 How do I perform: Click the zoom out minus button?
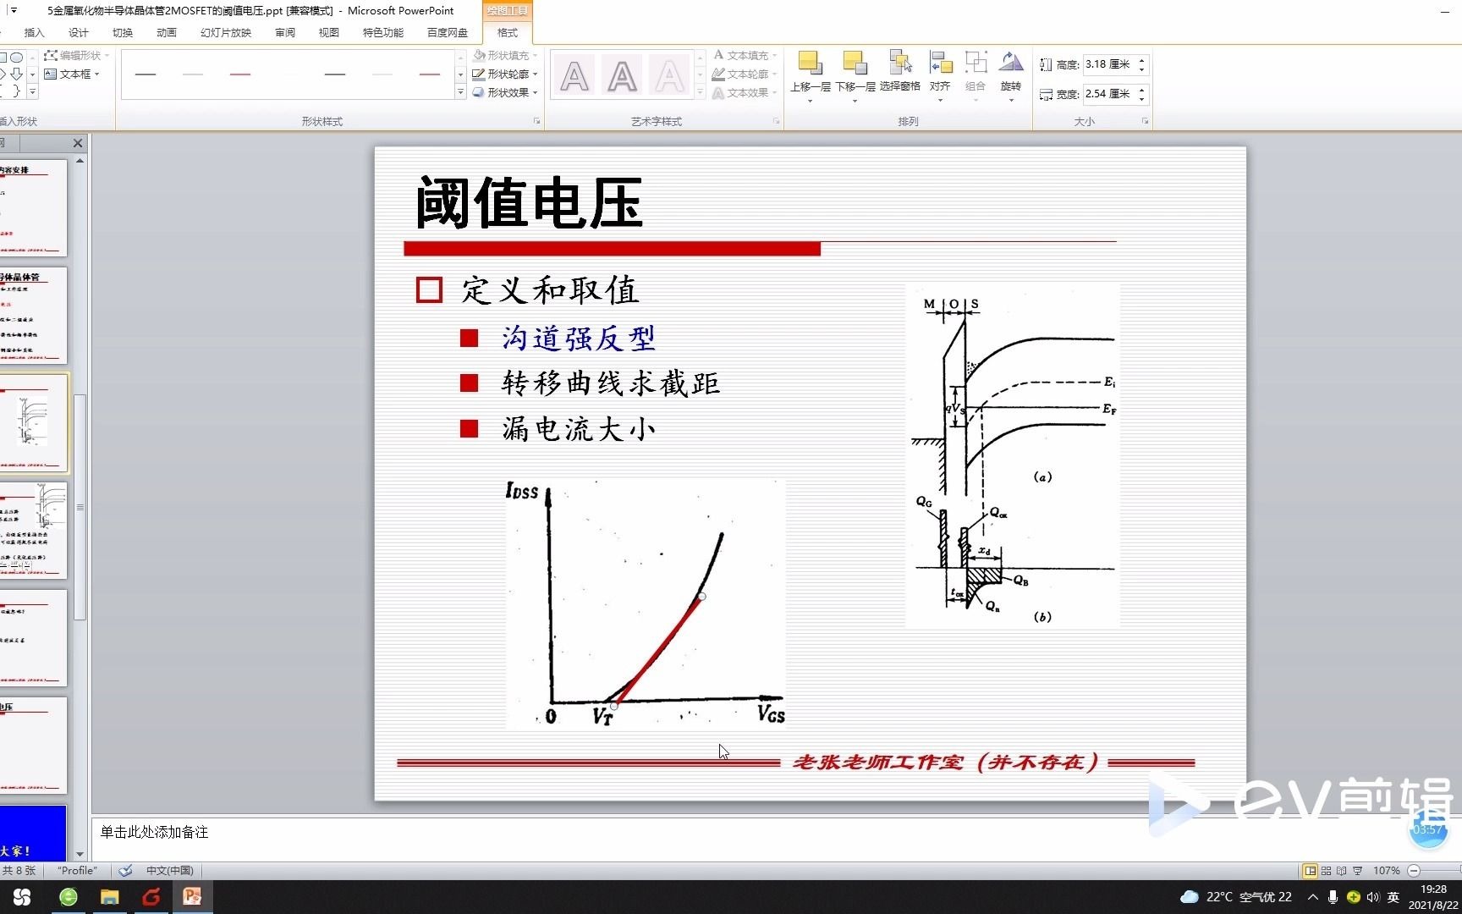(x=1414, y=870)
